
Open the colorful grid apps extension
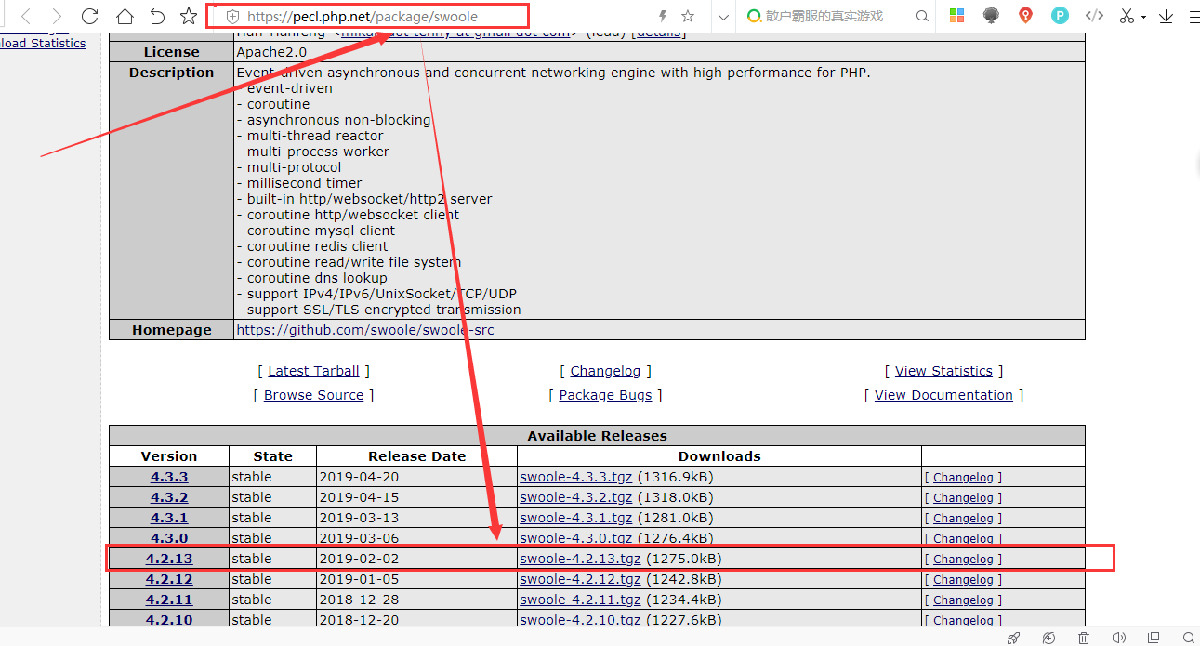tap(956, 16)
